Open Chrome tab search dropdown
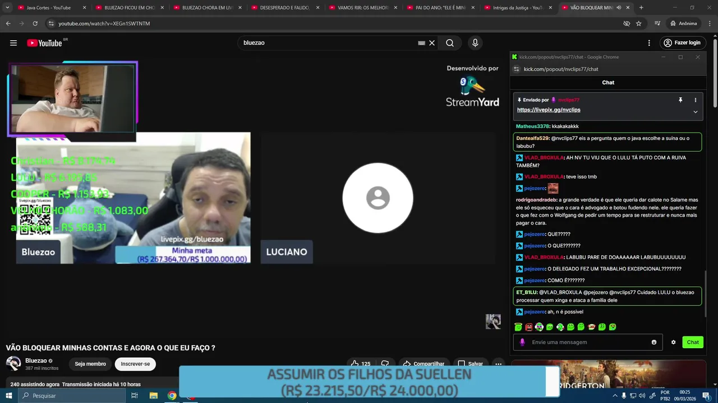Screen dimensions: 718x403 7,8
